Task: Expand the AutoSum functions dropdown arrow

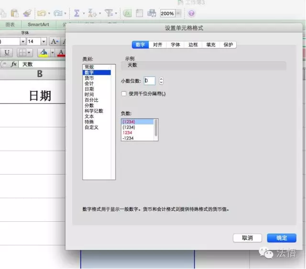Action: click(x=84, y=13)
